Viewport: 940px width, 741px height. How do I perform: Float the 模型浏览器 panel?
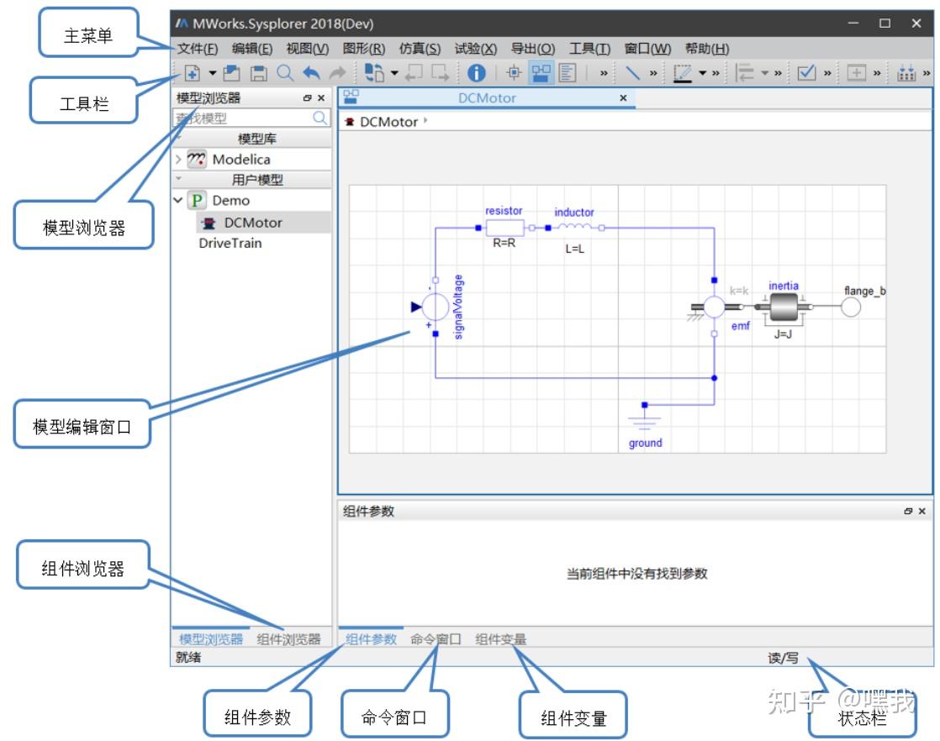tap(308, 97)
